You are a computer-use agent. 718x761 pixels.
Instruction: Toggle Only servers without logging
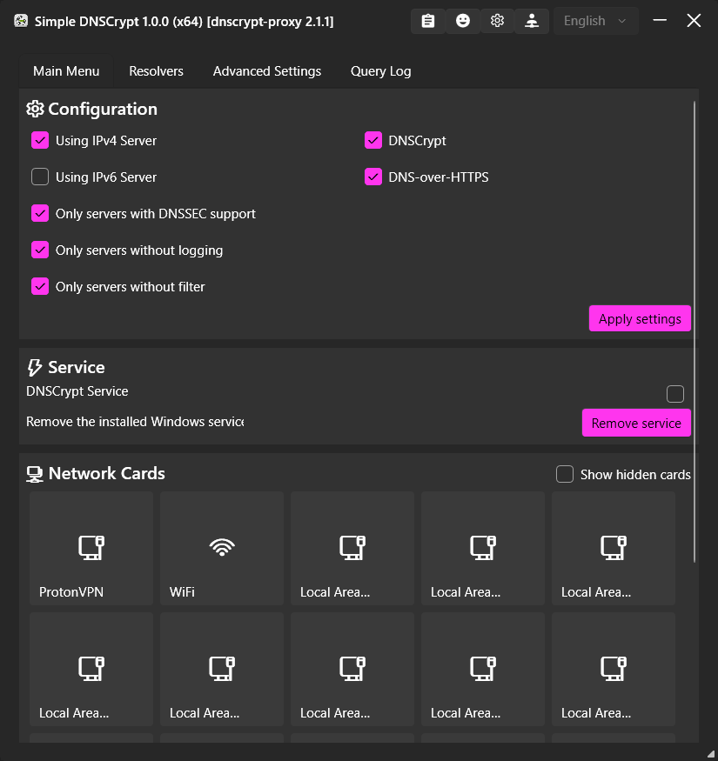point(40,250)
